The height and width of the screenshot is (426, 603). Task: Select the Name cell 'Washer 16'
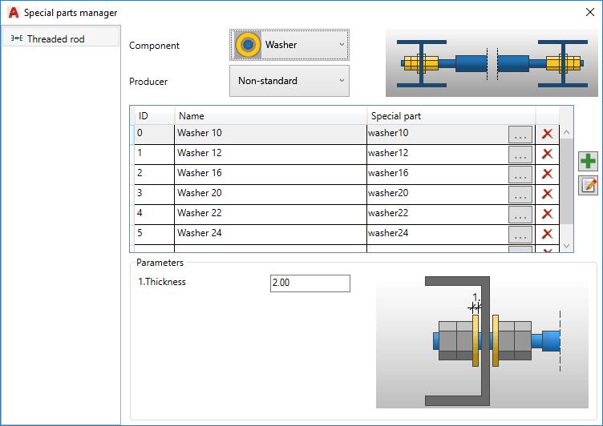coord(270,175)
